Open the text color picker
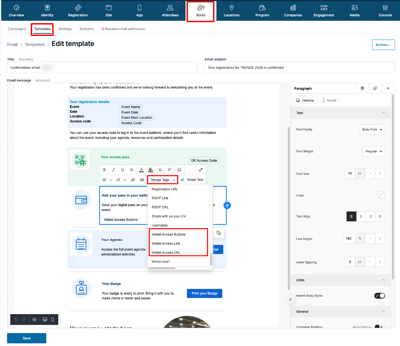Viewport: 400px width, 346px height. coord(141,170)
